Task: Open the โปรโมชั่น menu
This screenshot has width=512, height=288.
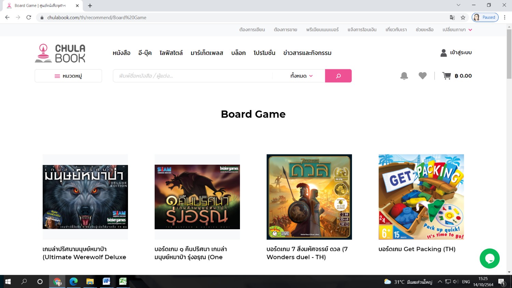Action: coord(264,53)
